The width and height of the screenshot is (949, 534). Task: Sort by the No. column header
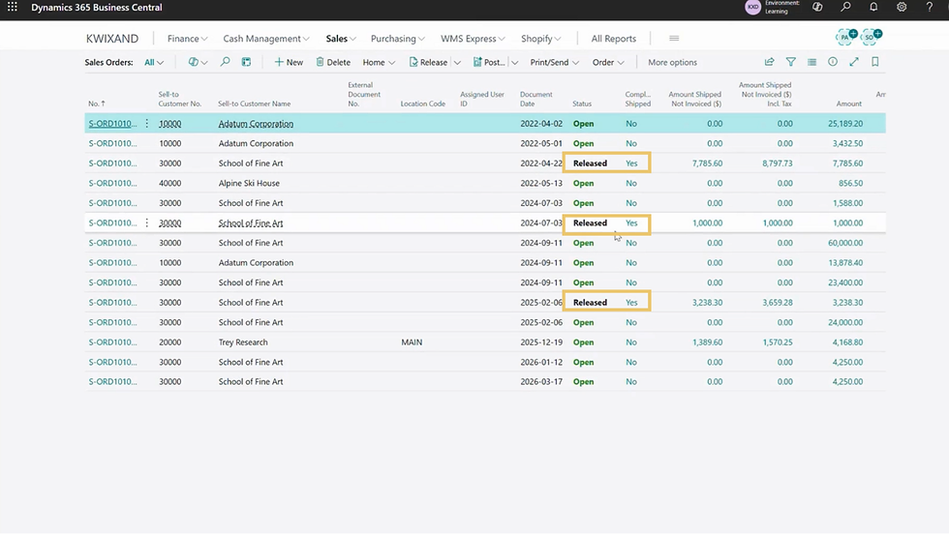point(97,104)
